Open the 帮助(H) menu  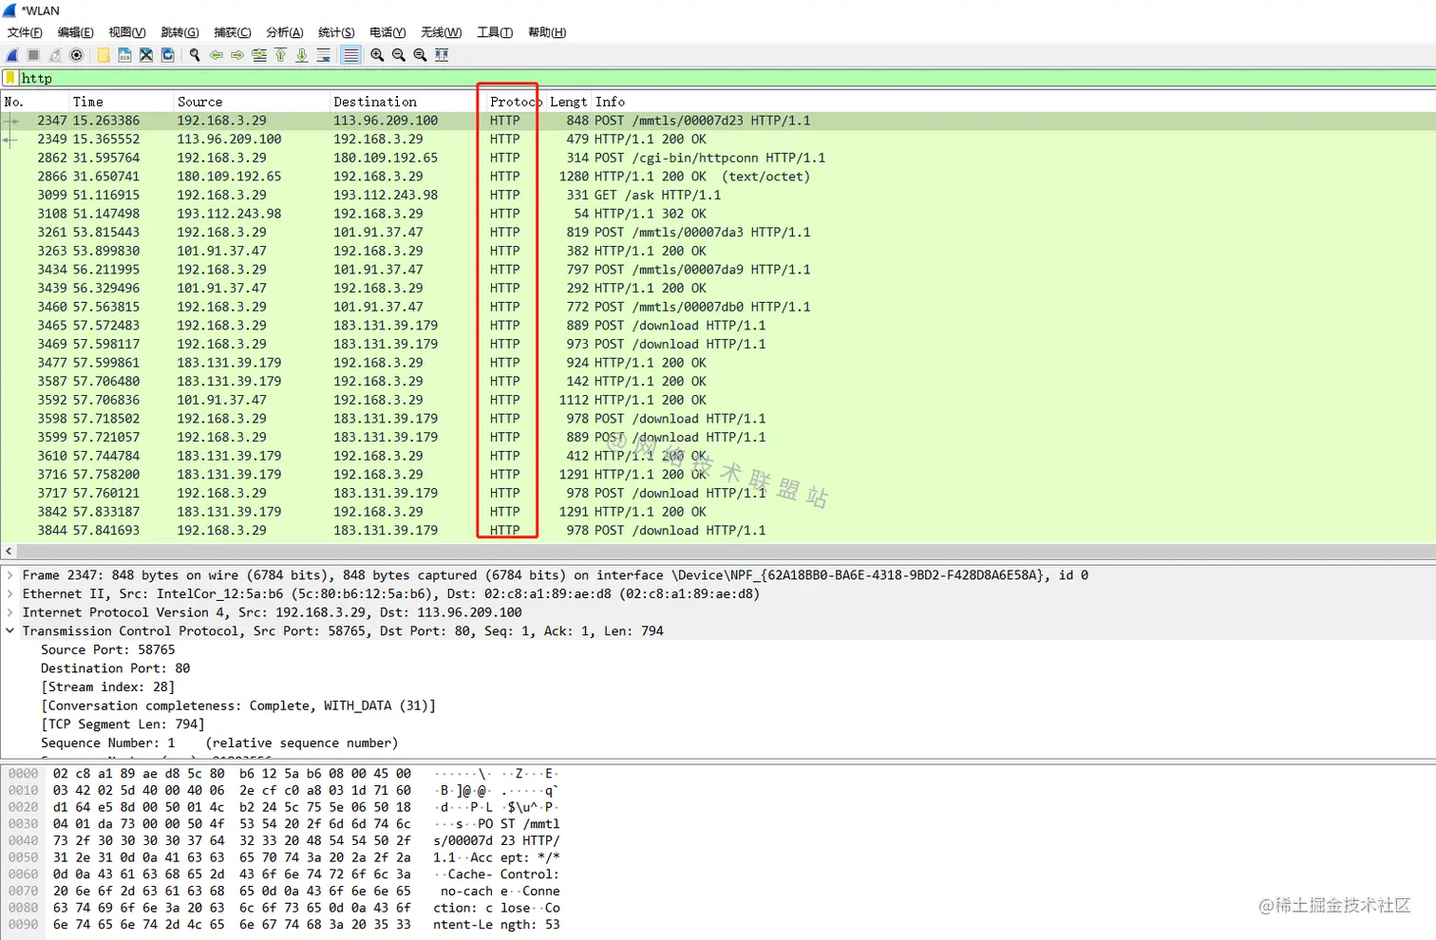pos(546,32)
